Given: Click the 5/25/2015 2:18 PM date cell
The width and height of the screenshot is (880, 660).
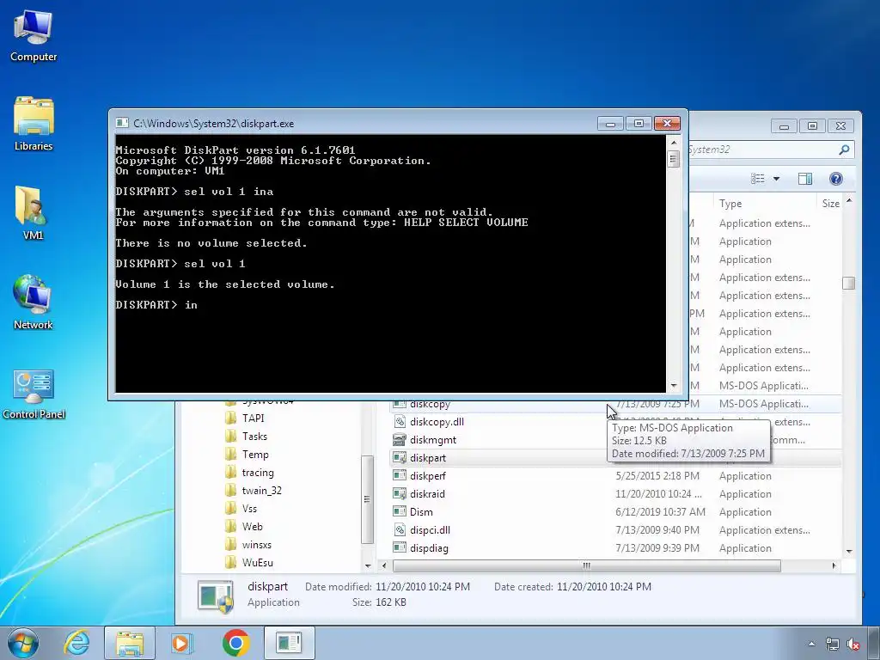Looking at the screenshot, I should (x=657, y=476).
